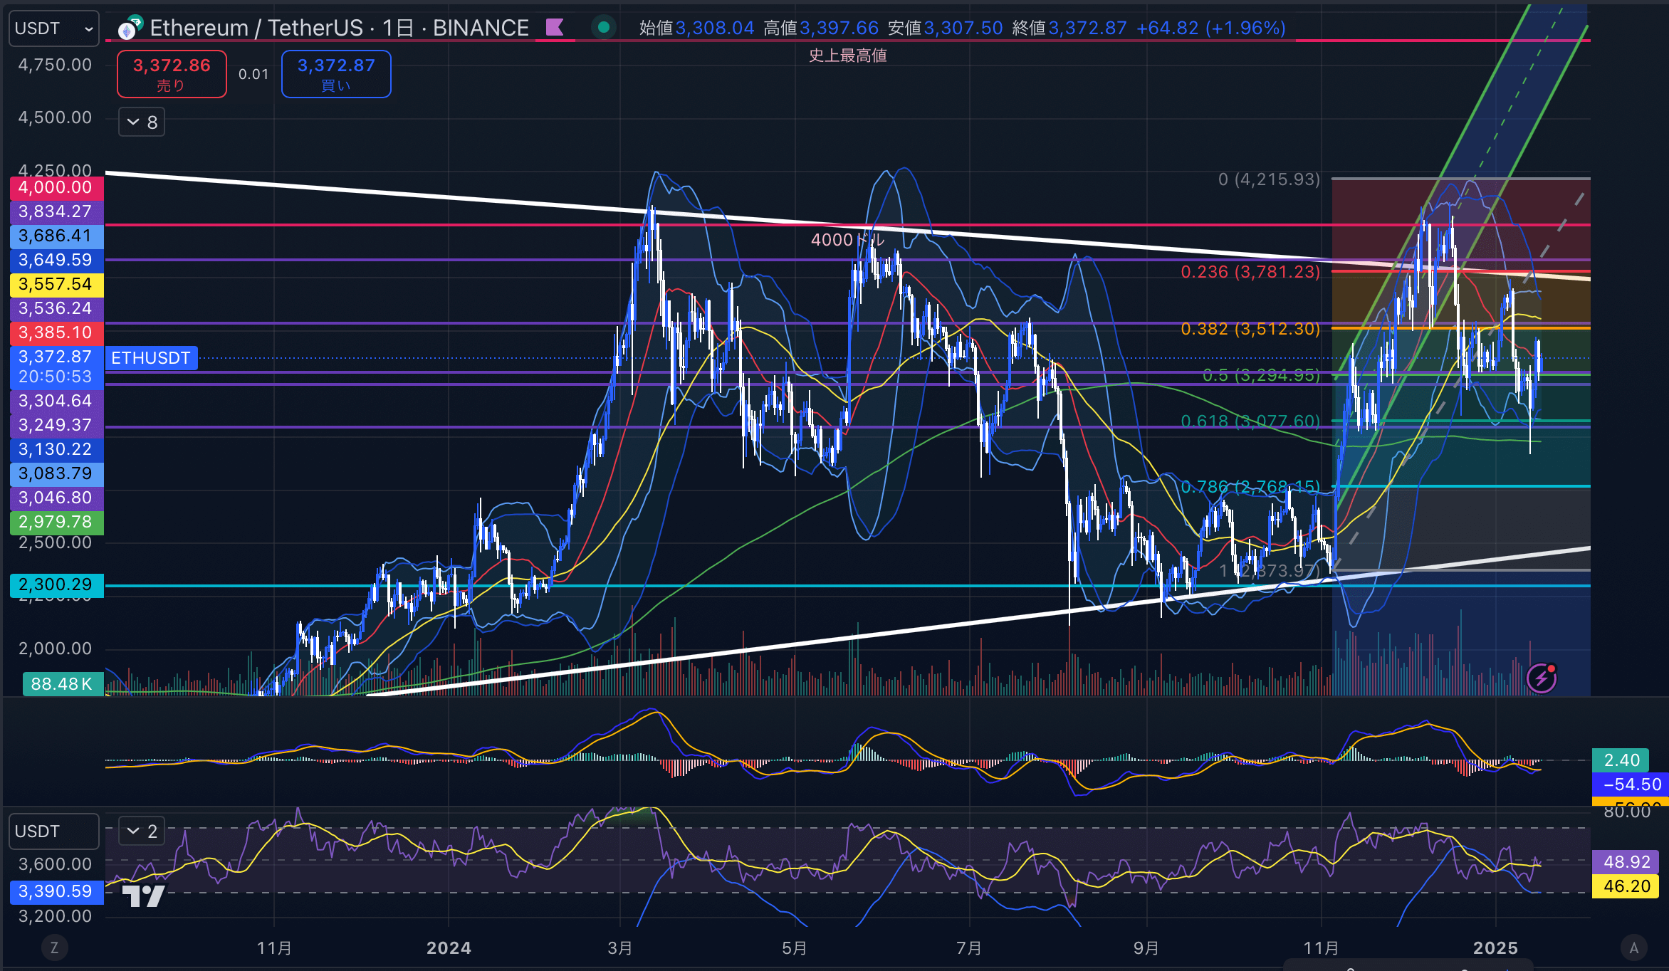This screenshot has height=971, width=1669.
Task: Click the 3月 label on time axis
Action: coord(620,948)
